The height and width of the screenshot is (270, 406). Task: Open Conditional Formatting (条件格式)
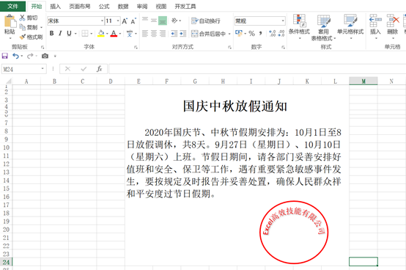tap(299, 27)
